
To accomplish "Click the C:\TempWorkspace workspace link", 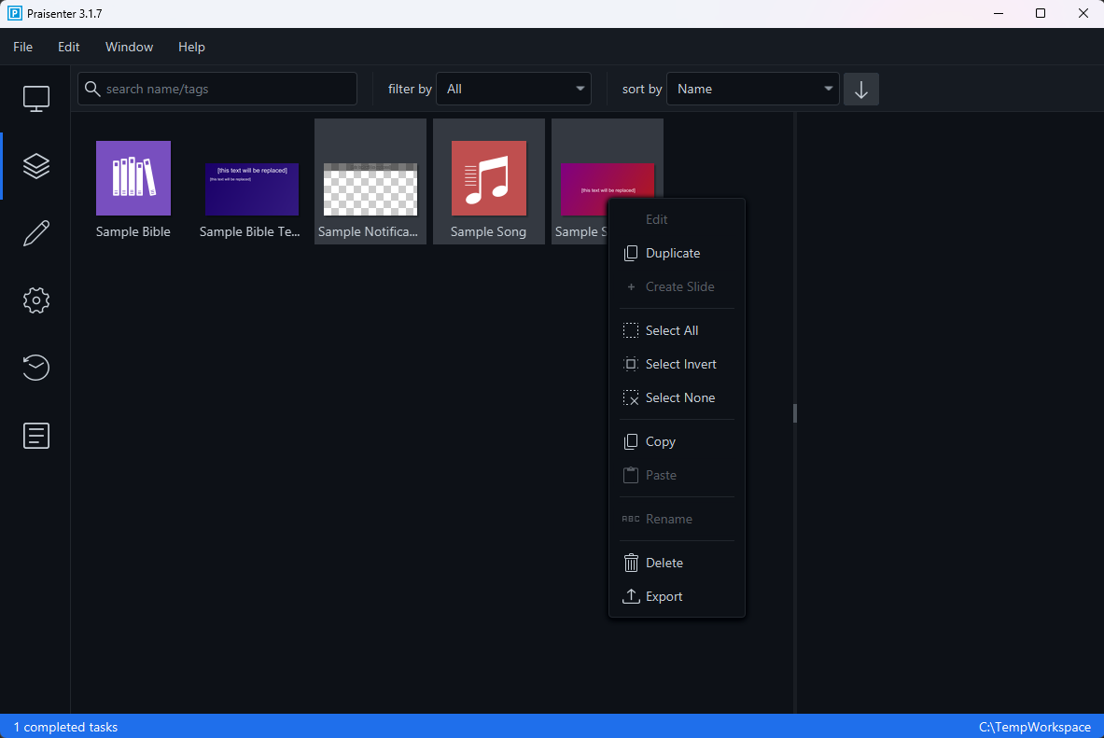I will [1036, 727].
